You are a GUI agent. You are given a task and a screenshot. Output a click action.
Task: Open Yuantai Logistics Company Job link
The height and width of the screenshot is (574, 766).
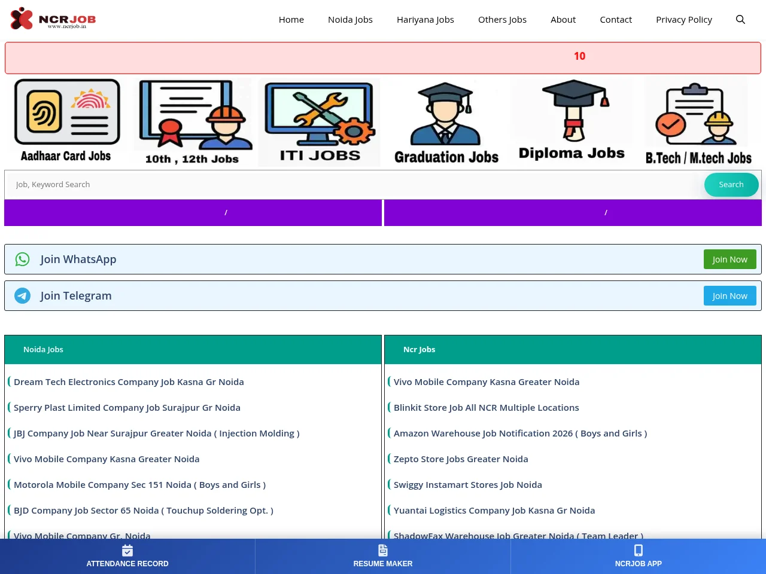pyautogui.click(x=494, y=510)
